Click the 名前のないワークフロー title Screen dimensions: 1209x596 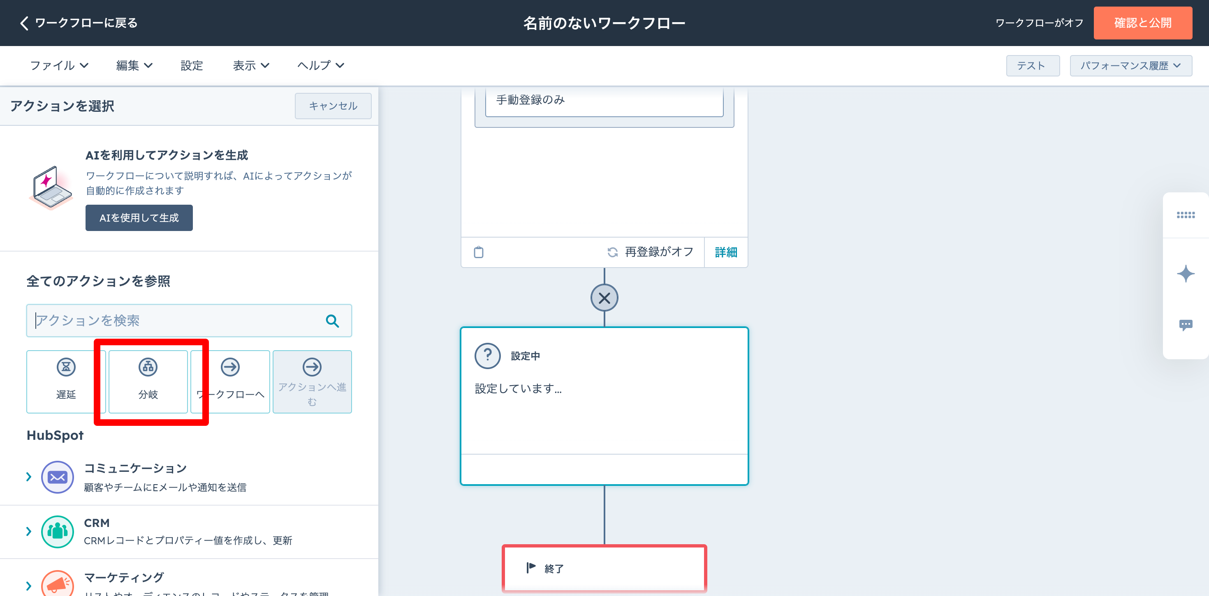(x=604, y=23)
